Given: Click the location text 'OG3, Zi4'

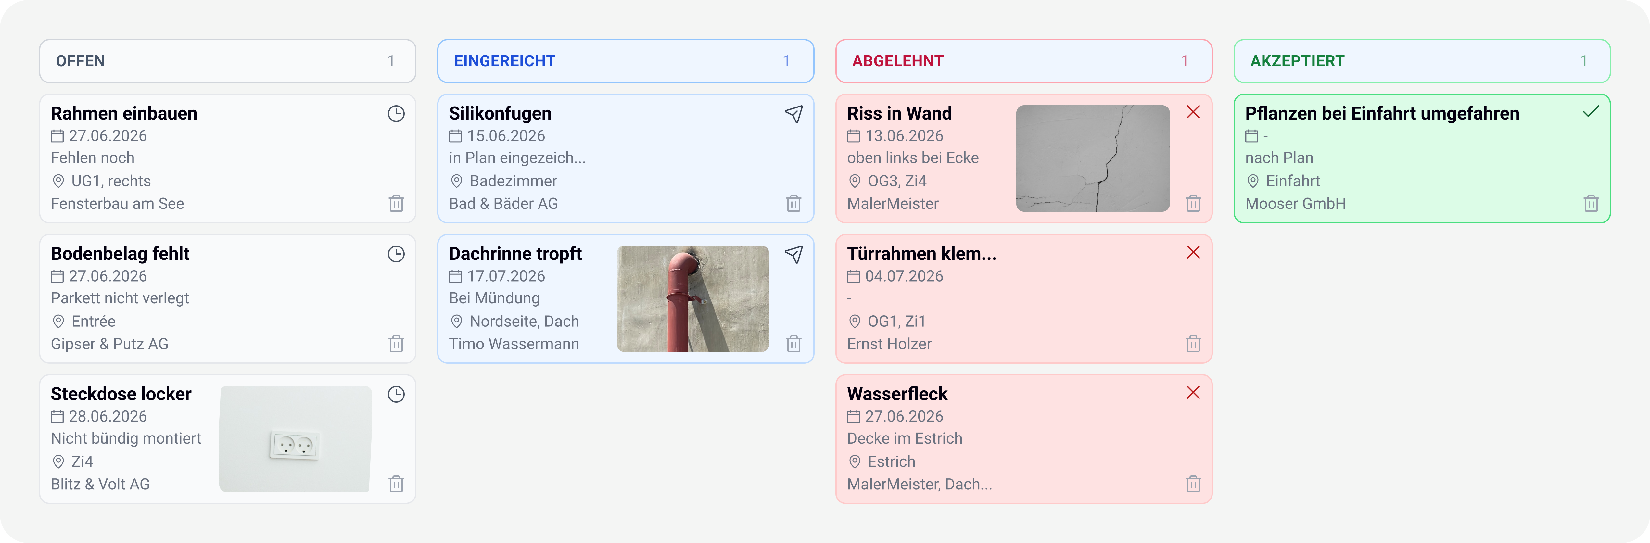Looking at the screenshot, I should point(897,181).
